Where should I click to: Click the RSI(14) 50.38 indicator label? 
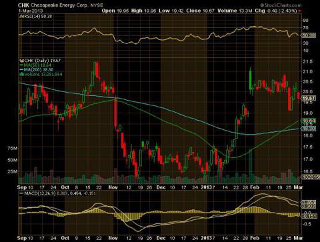38,16
